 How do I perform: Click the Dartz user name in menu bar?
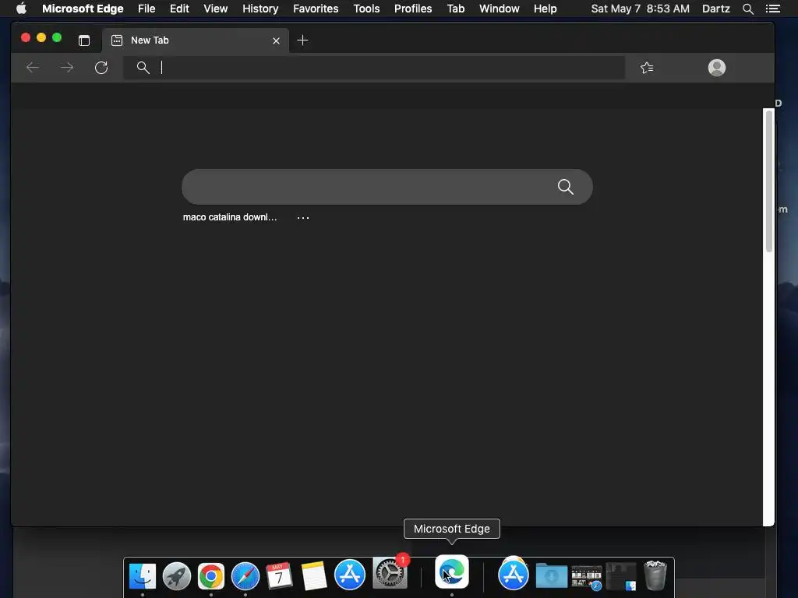(x=715, y=9)
